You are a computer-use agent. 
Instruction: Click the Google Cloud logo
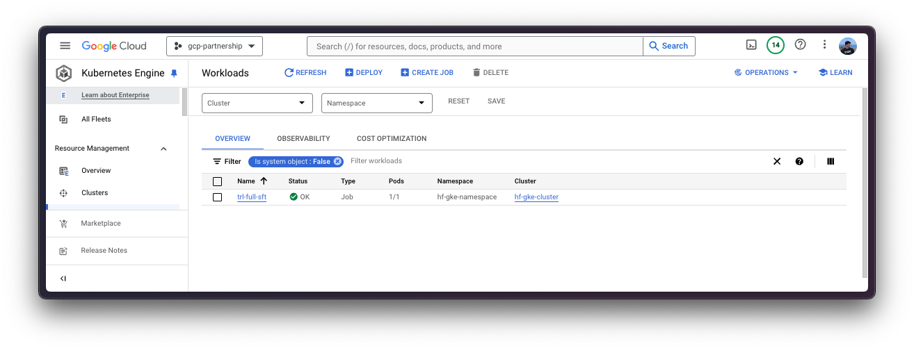coord(114,46)
